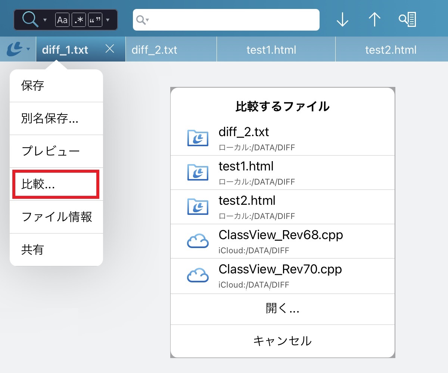Click the find next down arrow
Viewport: 448px width, 373px height.
(x=342, y=20)
